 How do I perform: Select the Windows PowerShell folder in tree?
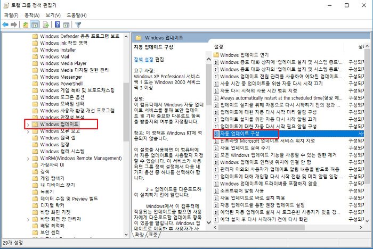(61, 84)
